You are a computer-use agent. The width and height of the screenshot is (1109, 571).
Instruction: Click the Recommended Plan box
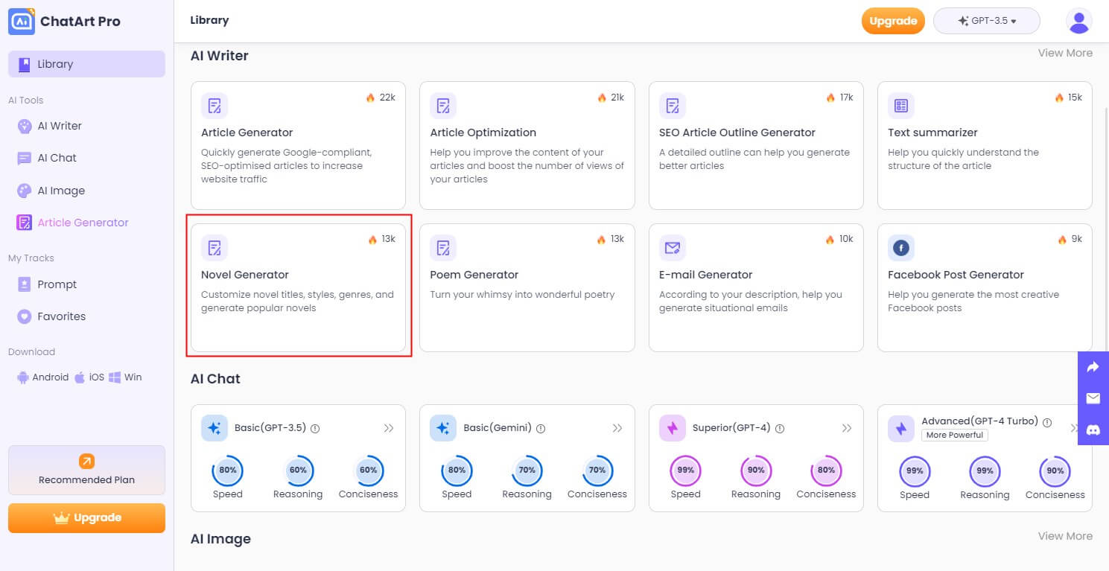click(86, 470)
